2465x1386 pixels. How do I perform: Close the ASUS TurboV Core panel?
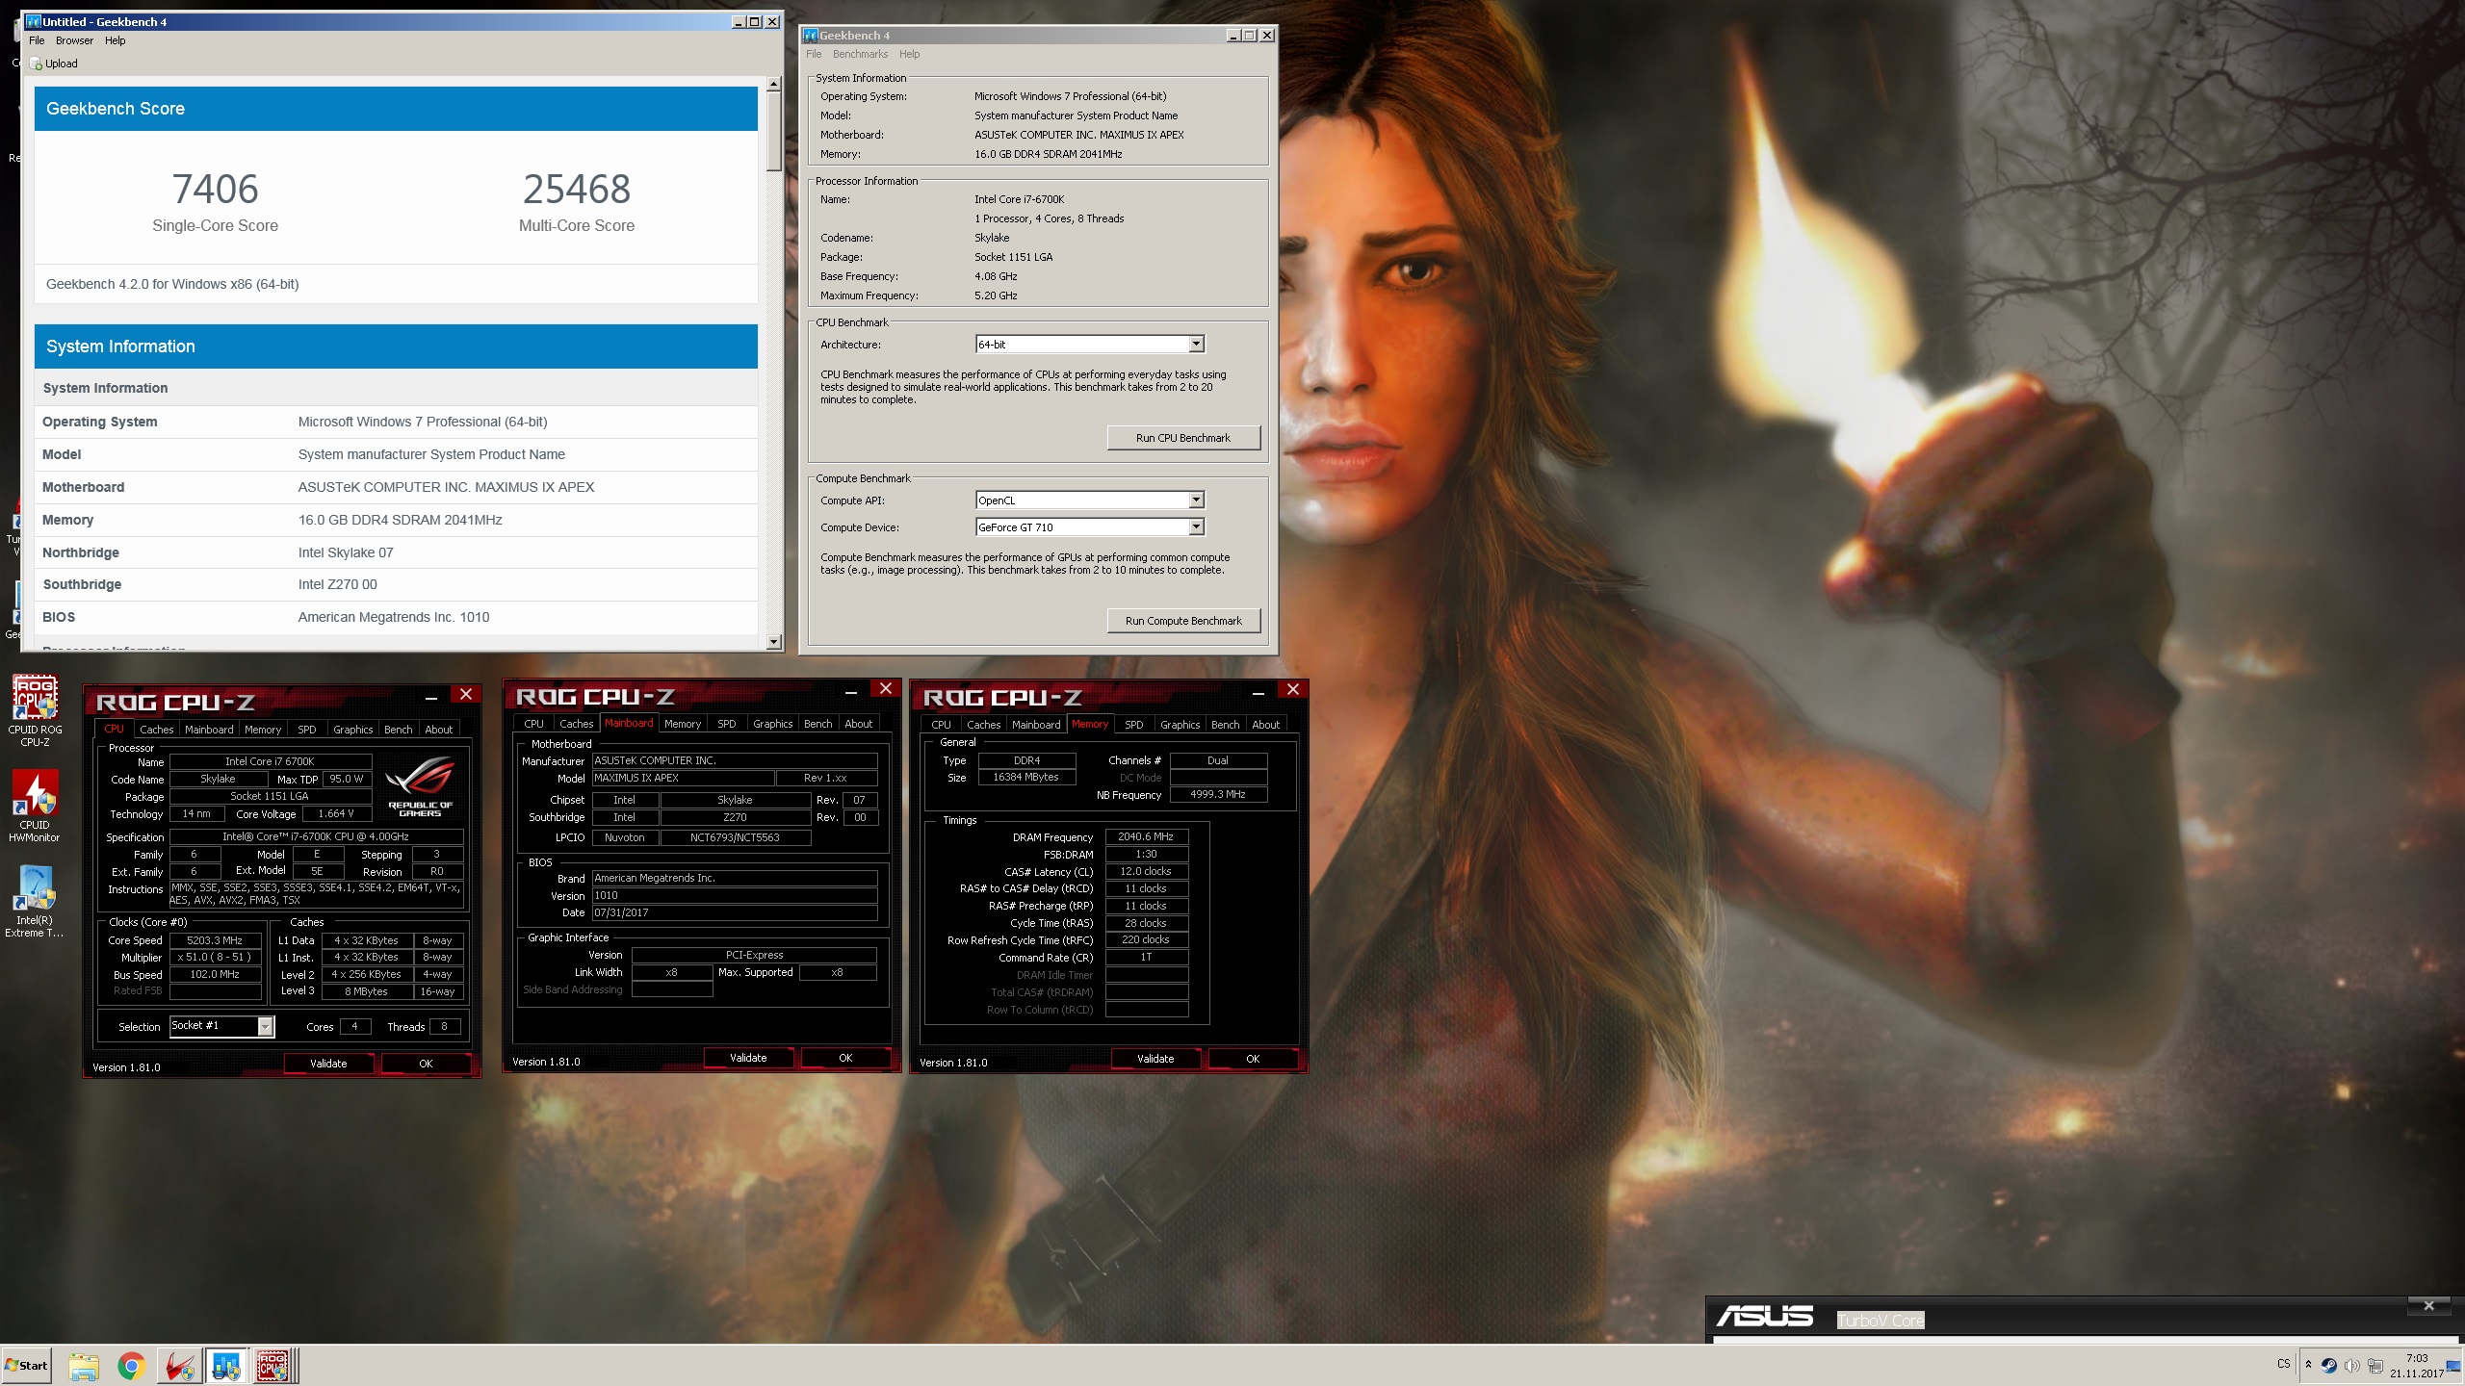click(2428, 1305)
